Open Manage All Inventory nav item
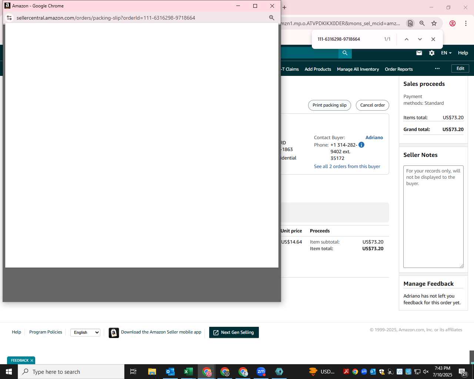 358,69
